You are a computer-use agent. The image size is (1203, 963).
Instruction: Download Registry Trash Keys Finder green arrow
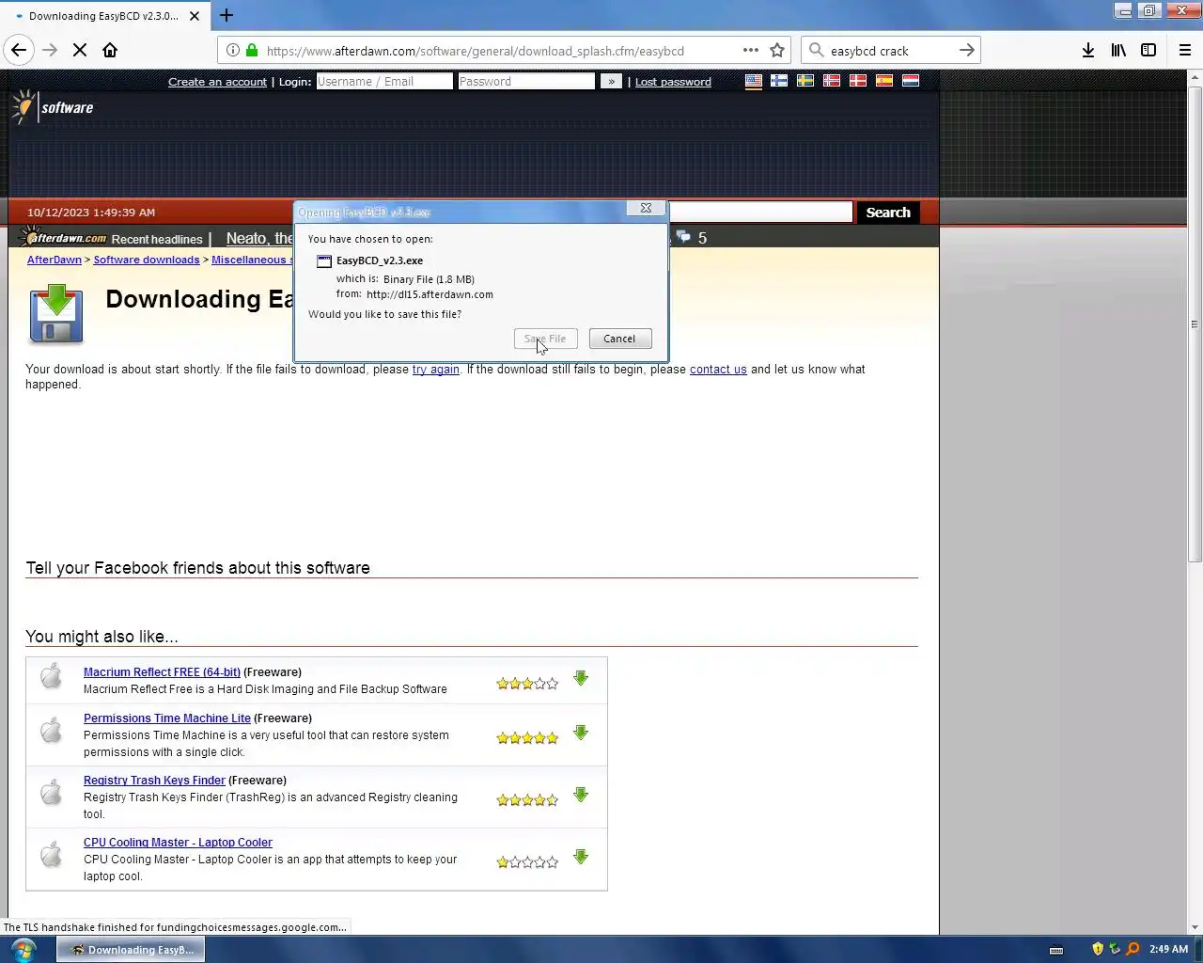click(581, 795)
